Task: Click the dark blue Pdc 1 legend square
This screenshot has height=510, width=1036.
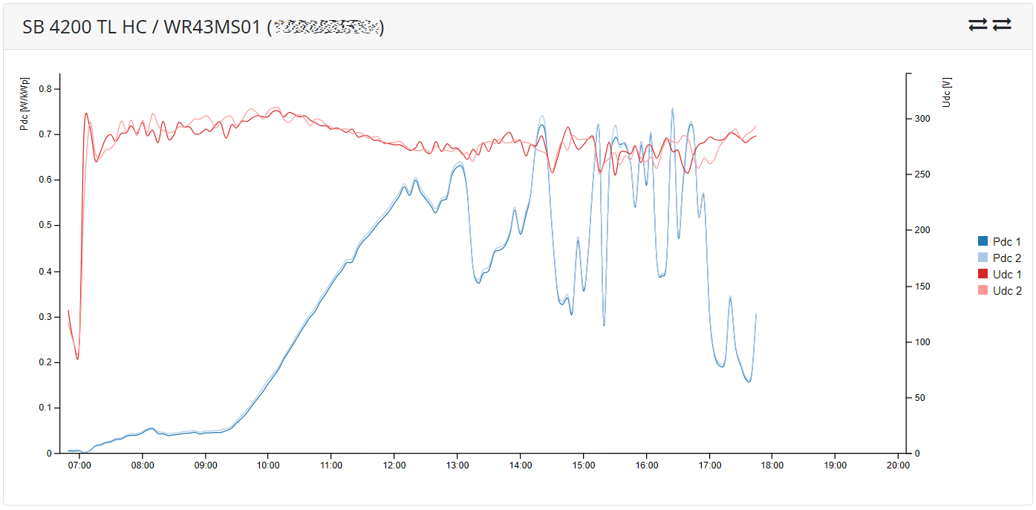Action: tap(983, 241)
